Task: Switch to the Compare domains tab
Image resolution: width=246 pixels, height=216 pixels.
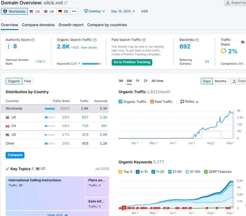Action: 38,25
